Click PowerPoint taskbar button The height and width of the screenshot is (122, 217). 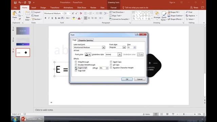(32, 119)
